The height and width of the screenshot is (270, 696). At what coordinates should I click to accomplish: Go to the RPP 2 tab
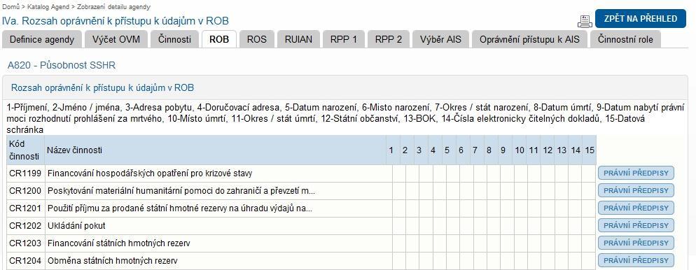[389, 39]
